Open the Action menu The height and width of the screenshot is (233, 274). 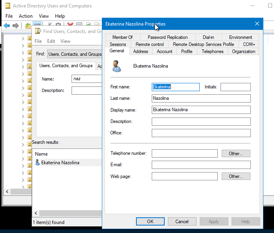coord(26,16)
